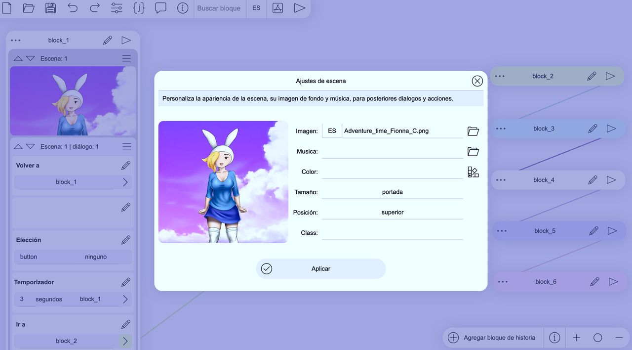Image resolution: width=632 pixels, height=350 pixels.
Task: Click Agregar bloque de historia button
Action: 493,338
